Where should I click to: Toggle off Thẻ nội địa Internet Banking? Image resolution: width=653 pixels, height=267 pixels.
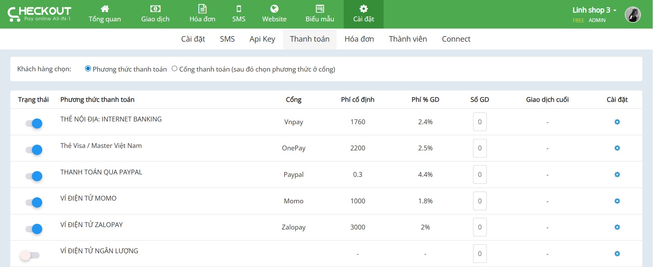click(x=34, y=123)
